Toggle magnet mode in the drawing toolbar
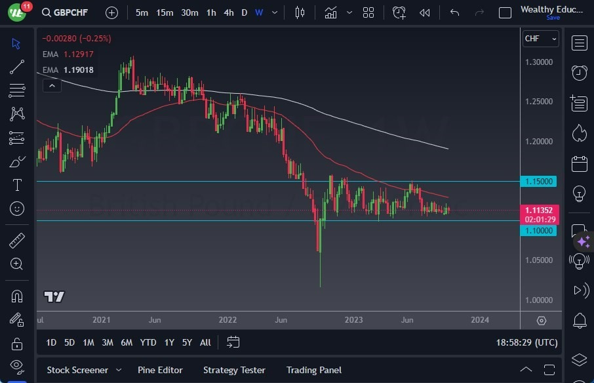The height and width of the screenshot is (383, 594). (16, 296)
